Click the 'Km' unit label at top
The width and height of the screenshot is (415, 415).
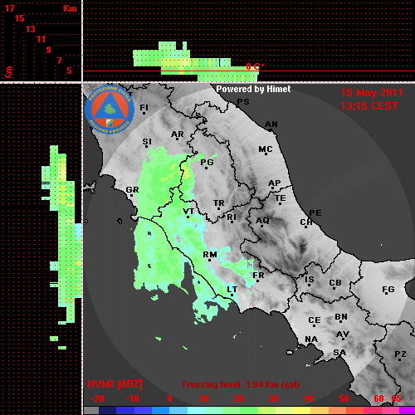(70, 8)
